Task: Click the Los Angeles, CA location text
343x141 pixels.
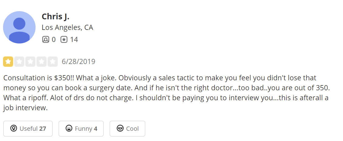Action: [x=67, y=27]
